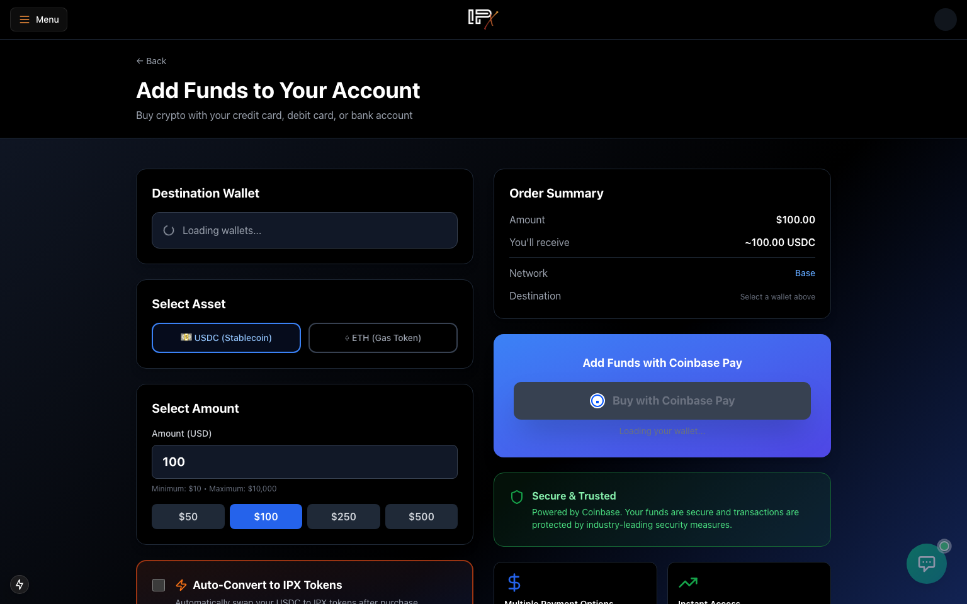Click the Instant Access trending arrow icon
This screenshot has height=604, width=967.
[688, 583]
